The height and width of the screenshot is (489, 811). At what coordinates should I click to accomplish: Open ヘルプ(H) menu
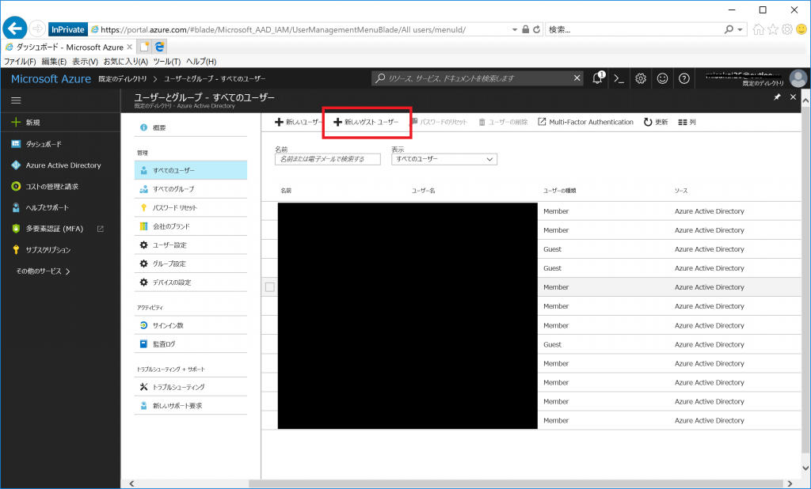201,62
